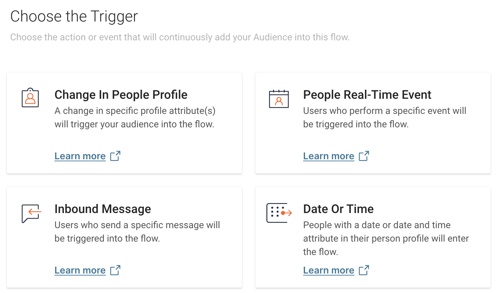Click the People Real-Time Event calendar icon
Image resolution: width=496 pixels, height=293 pixels.
(279, 99)
